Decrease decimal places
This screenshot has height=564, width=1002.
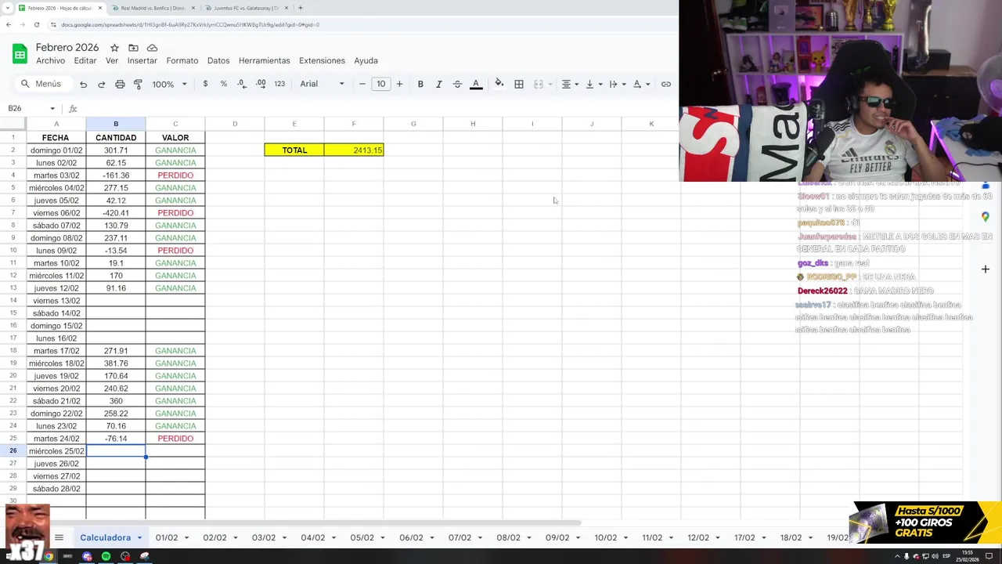(x=242, y=84)
